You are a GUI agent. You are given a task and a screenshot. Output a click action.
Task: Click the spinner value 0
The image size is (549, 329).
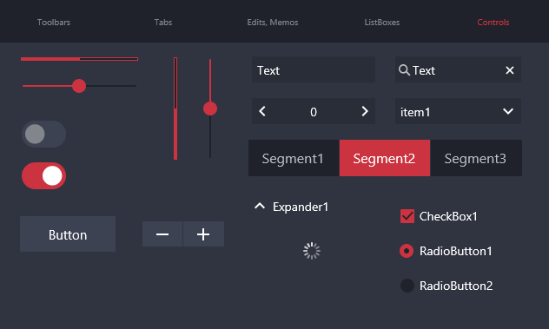(x=314, y=112)
